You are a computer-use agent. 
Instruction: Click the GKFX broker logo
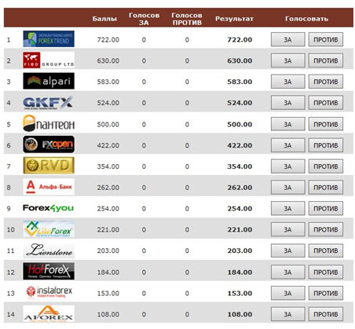pos(48,103)
